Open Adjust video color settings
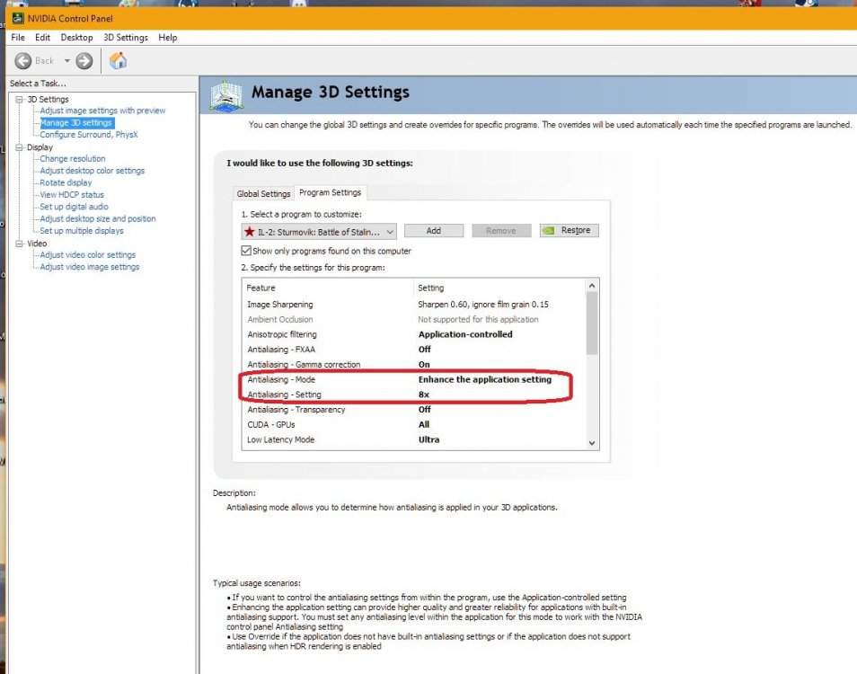The width and height of the screenshot is (857, 674). (x=87, y=254)
